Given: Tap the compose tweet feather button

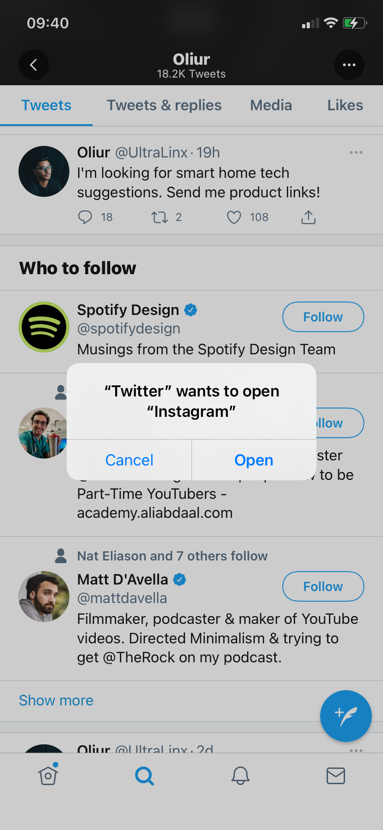Looking at the screenshot, I should click(346, 716).
